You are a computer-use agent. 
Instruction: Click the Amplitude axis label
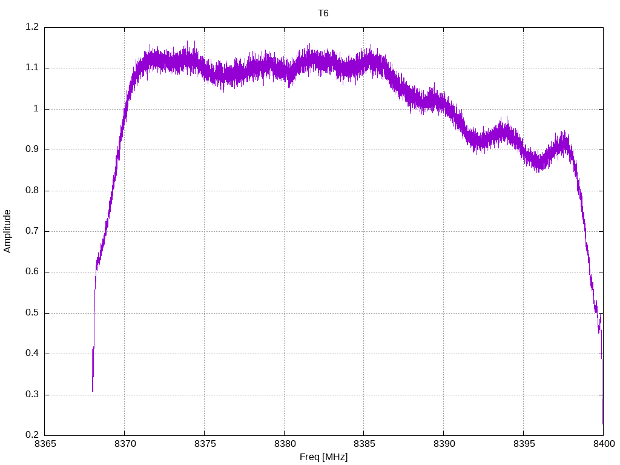tap(7, 231)
